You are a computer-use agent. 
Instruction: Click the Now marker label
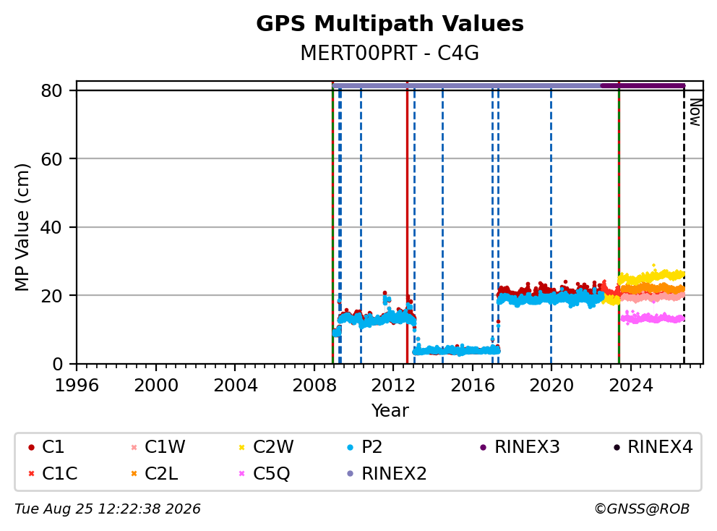(x=695, y=112)
